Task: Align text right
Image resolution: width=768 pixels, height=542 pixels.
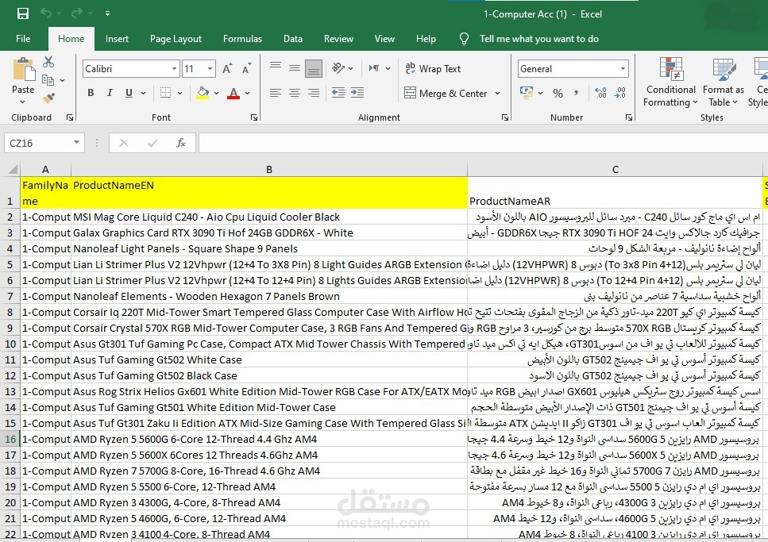Action: click(x=314, y=93)
